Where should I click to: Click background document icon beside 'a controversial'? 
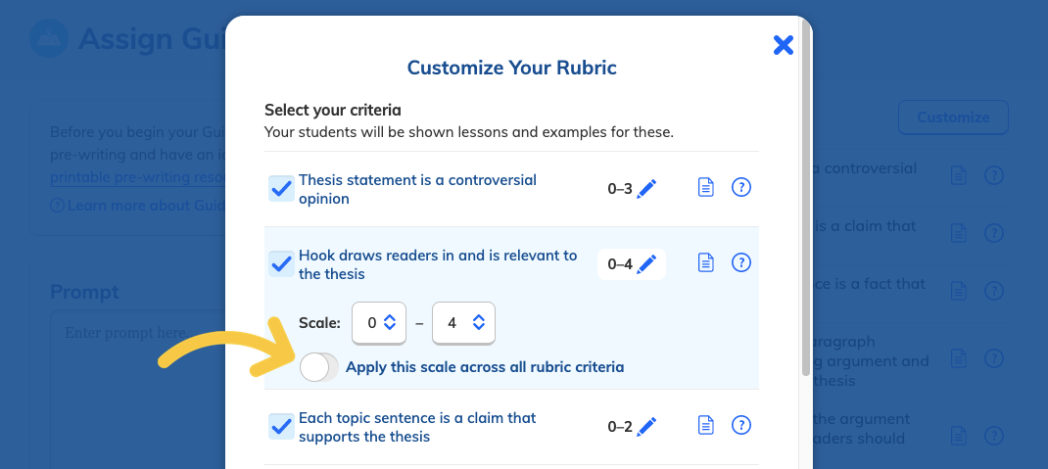(959, 175)
